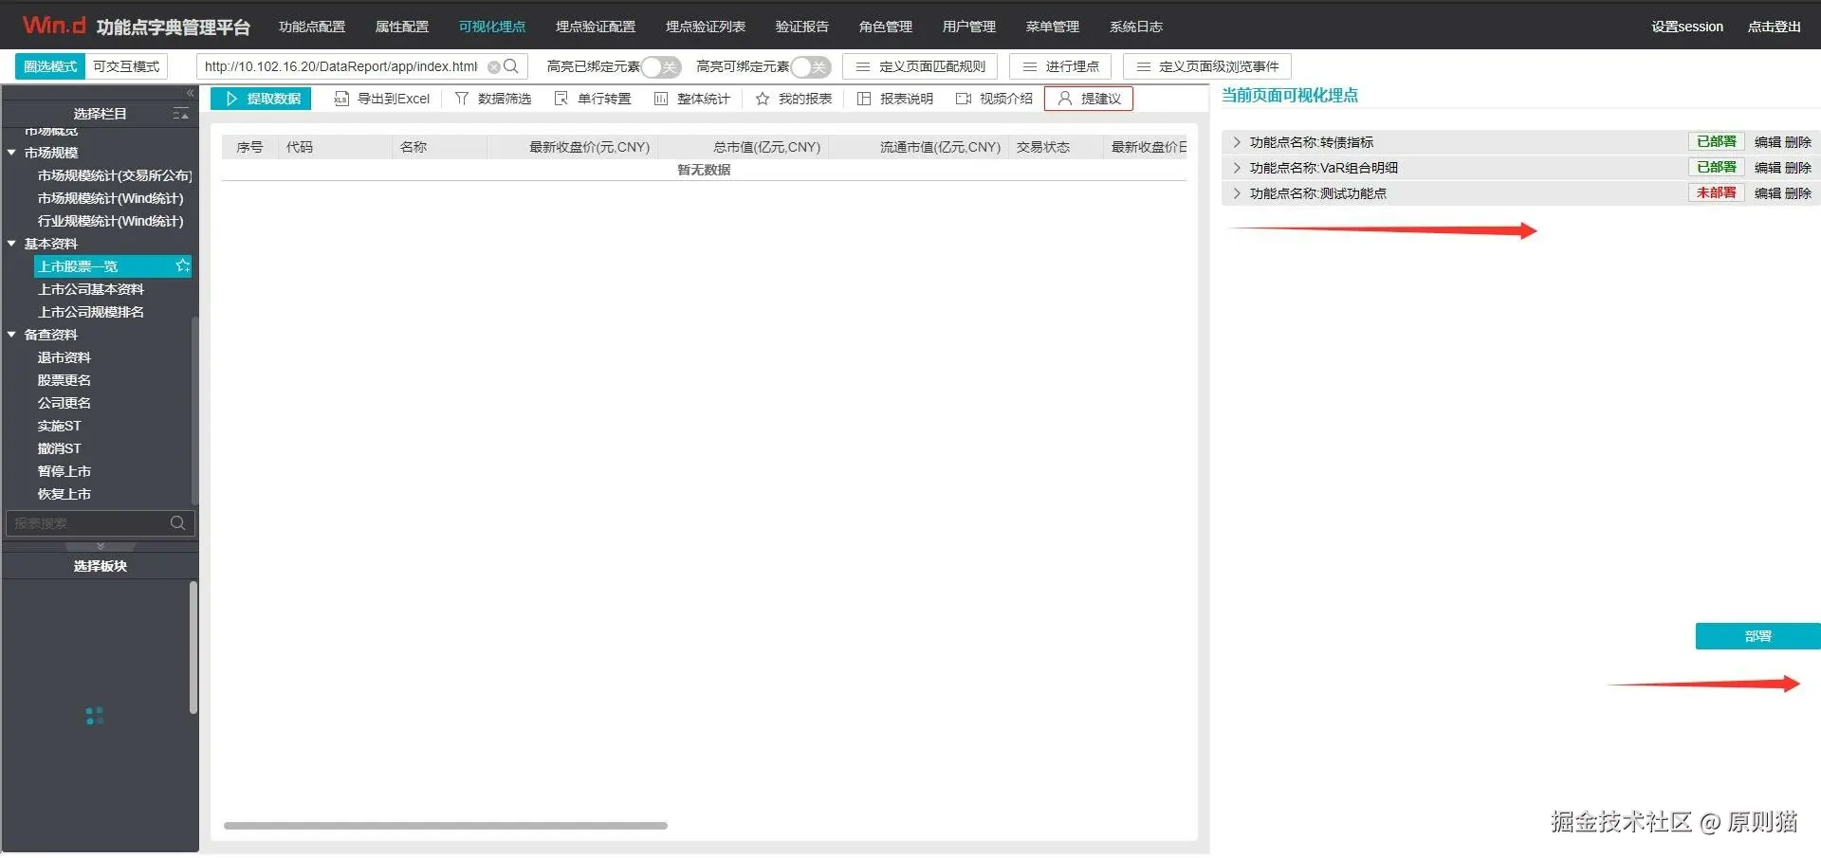The image size is (1821, 858).
Task: Open the 视频介绍 panel
Action: point(992,98)
